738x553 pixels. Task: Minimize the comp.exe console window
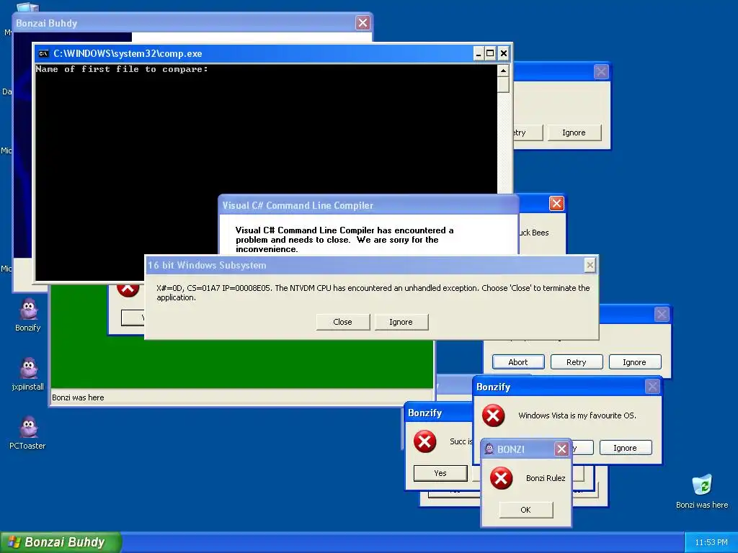coord(479,53)
